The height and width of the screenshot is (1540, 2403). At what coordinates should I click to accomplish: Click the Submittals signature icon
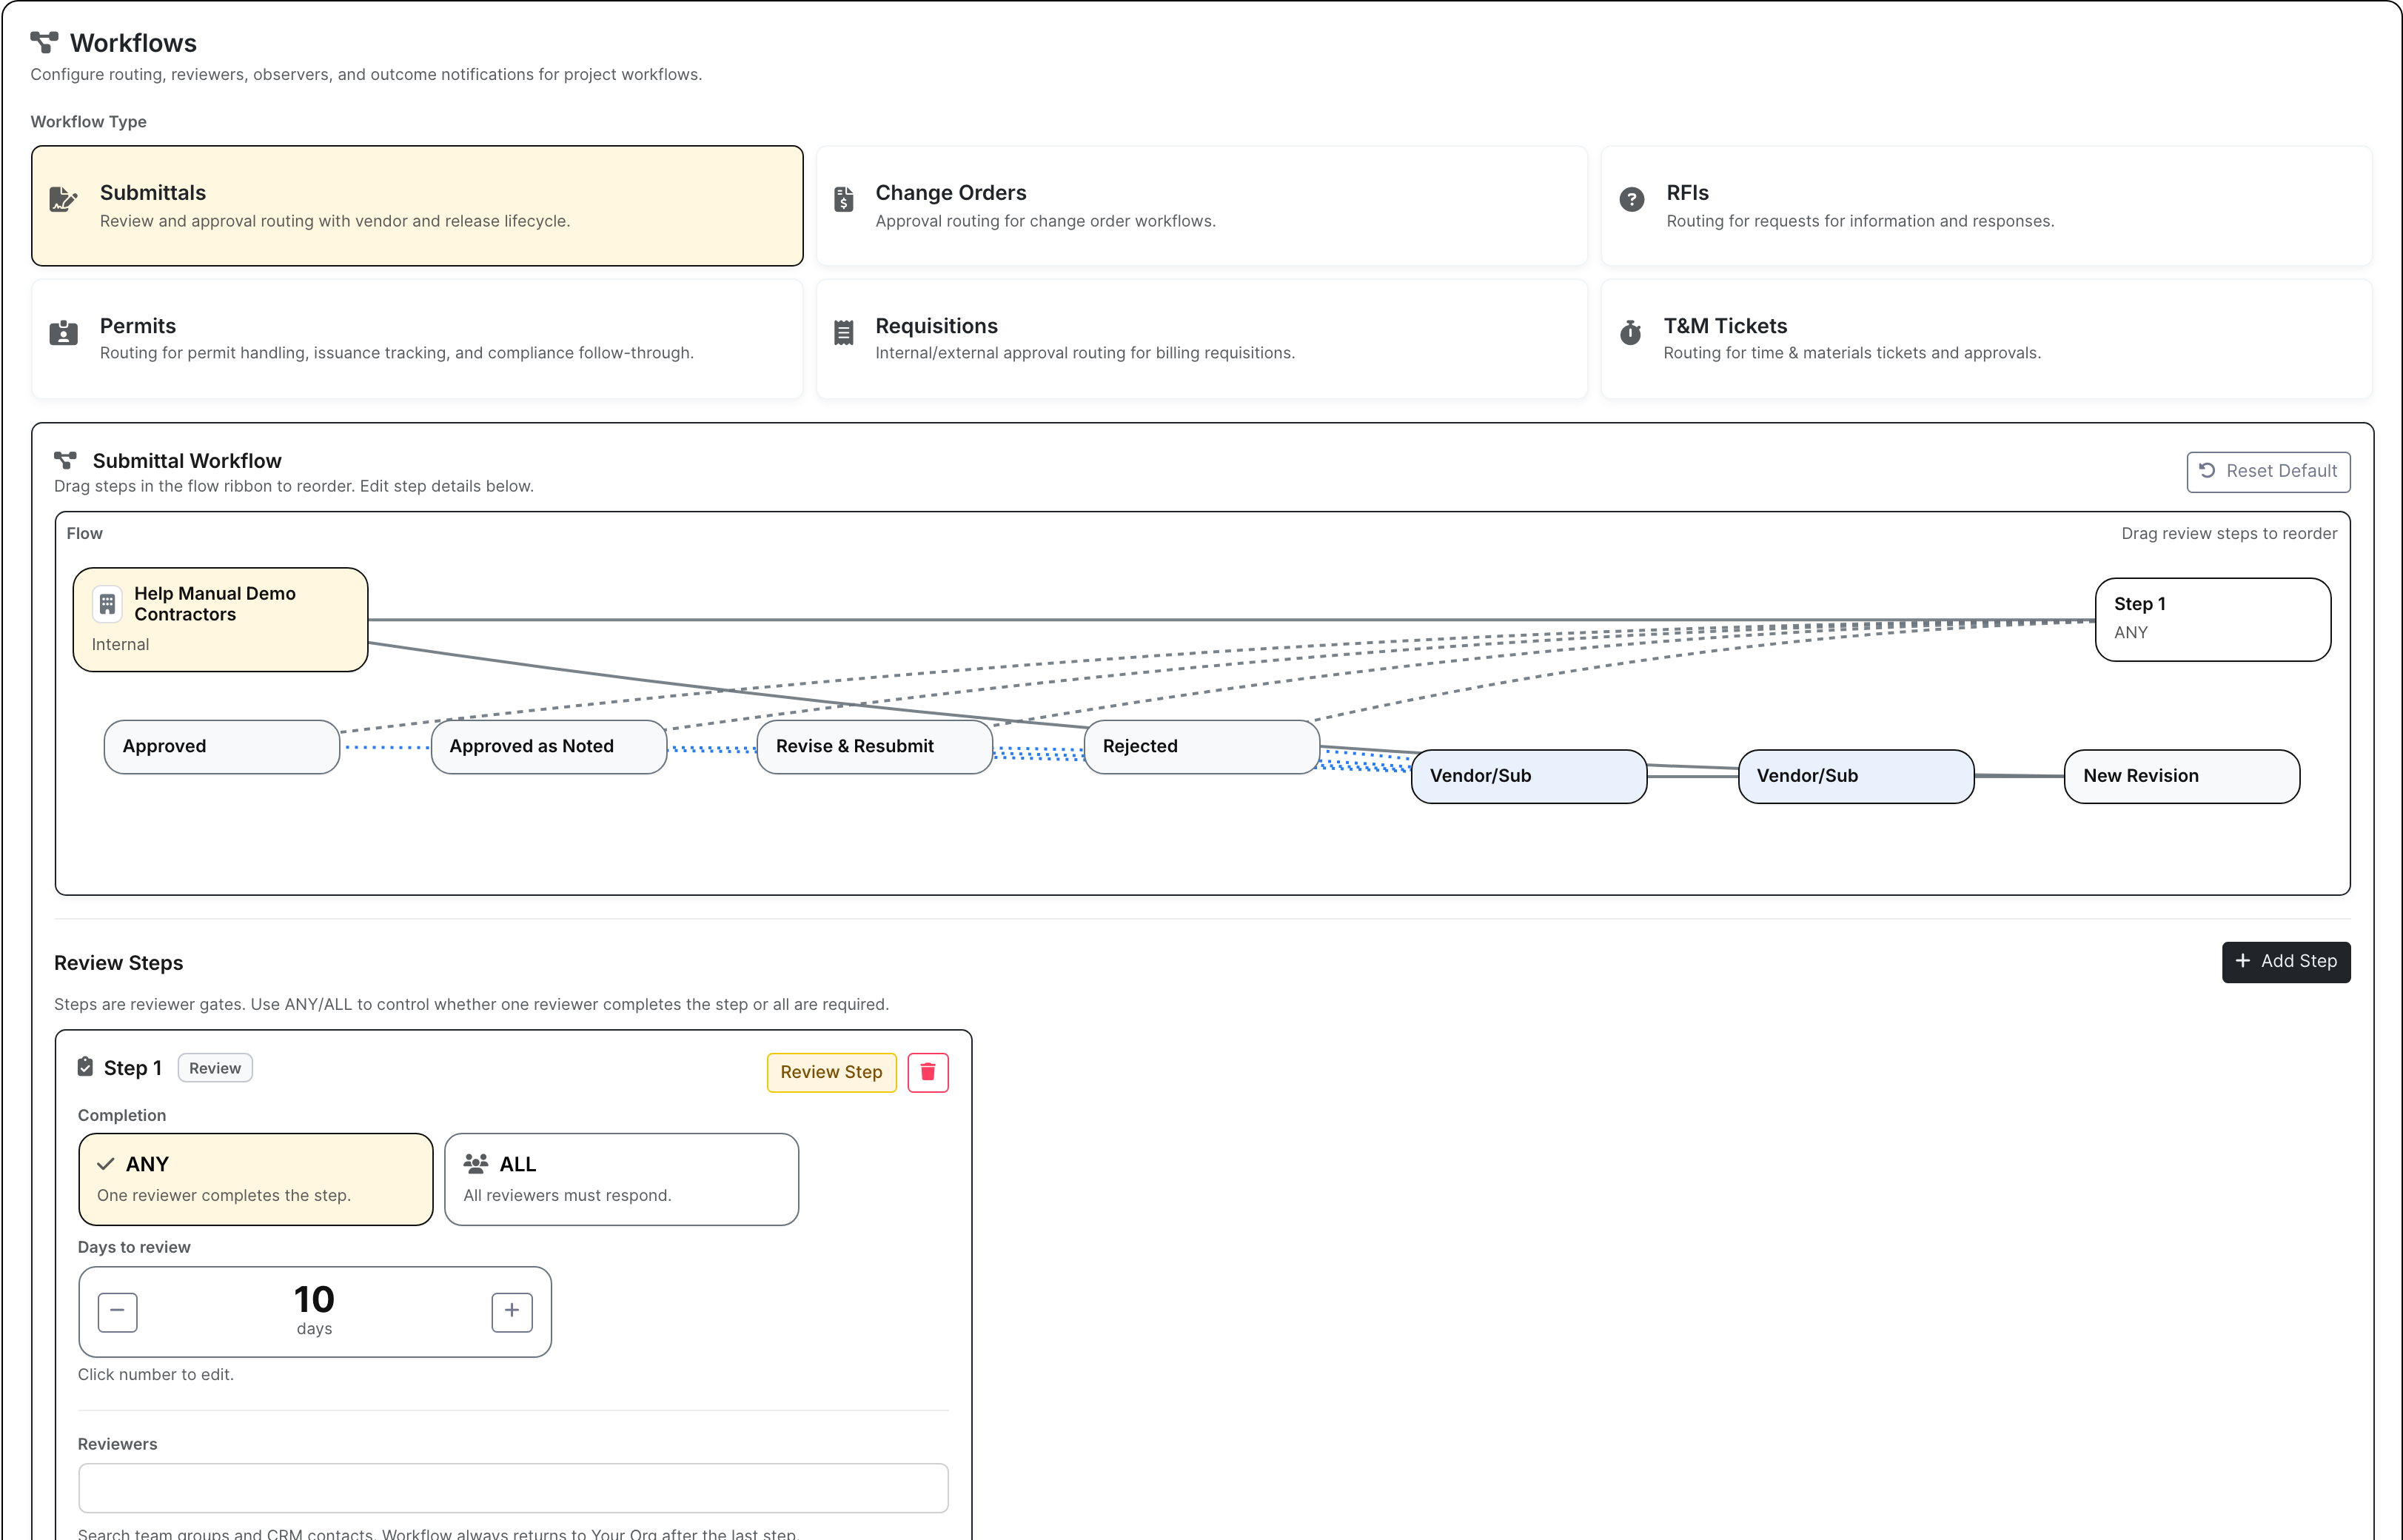(x=63, y=200)
